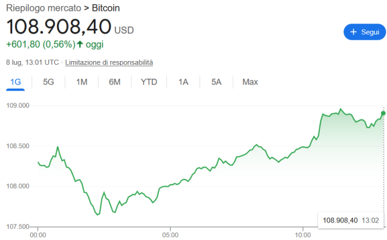Click the green upward arrow icon
Screen dimensions: 387x240
[x=80, y=44]
